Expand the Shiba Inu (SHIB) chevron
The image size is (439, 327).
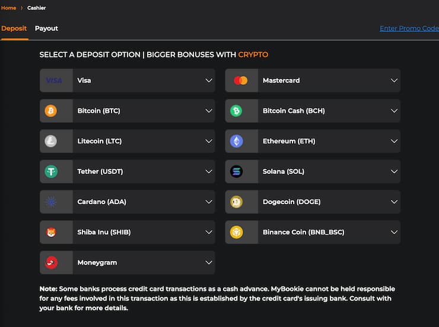209,232
